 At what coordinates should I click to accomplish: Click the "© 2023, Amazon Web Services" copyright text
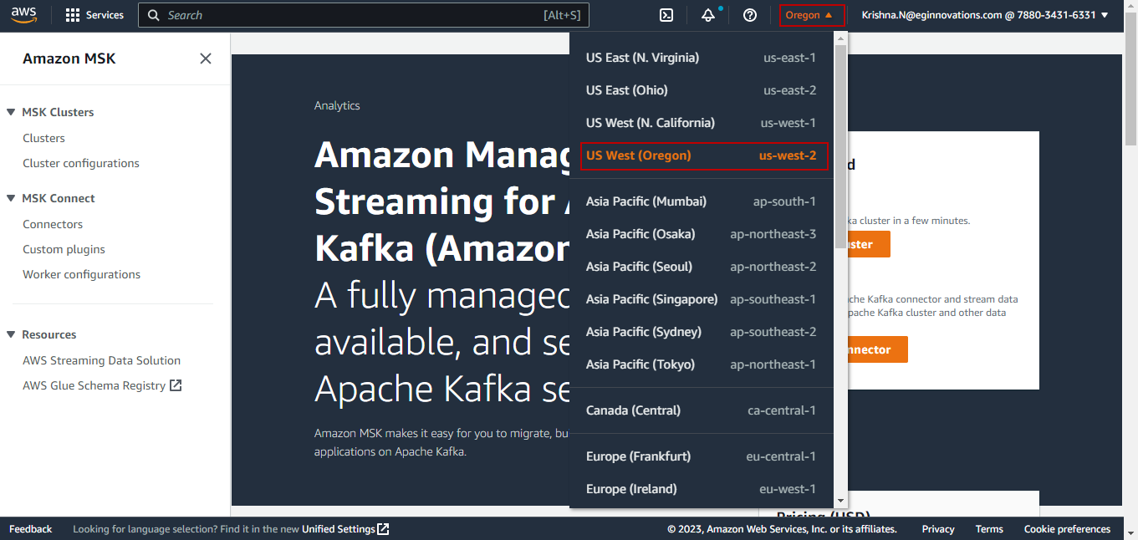[x=782, y=529]
